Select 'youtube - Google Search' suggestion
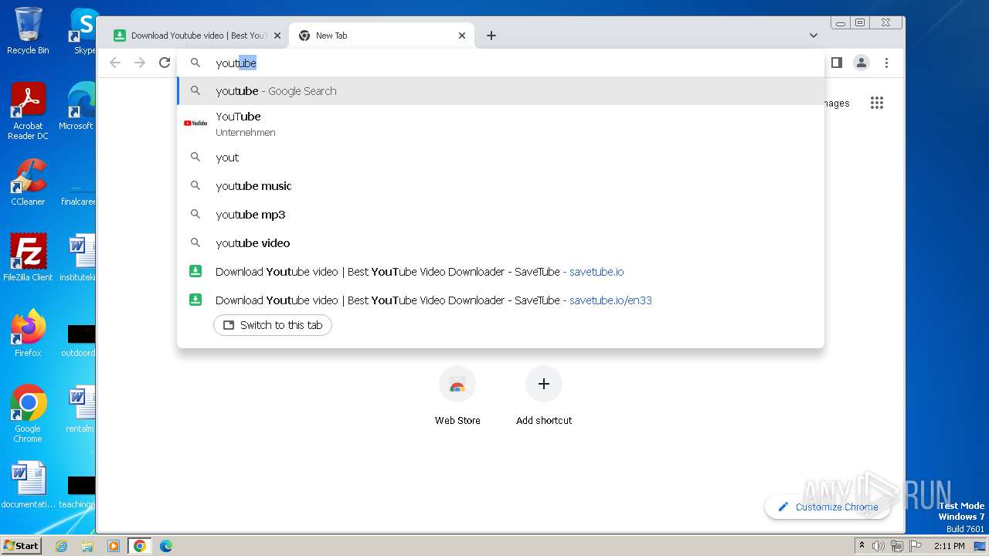989x556 pixels. tap(501, 91)
